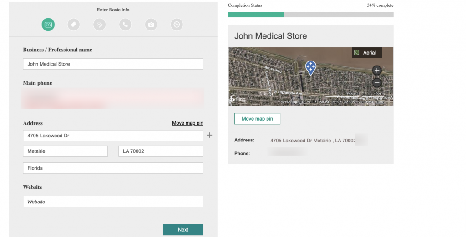Image resolution: width=466 pixels, height=237 pixels.
Task: Click the completion progress bar
Action: pyautogui.click(x=310, y=15)
